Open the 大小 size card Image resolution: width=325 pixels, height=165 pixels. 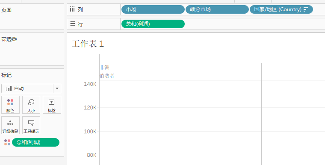[31, 105]
